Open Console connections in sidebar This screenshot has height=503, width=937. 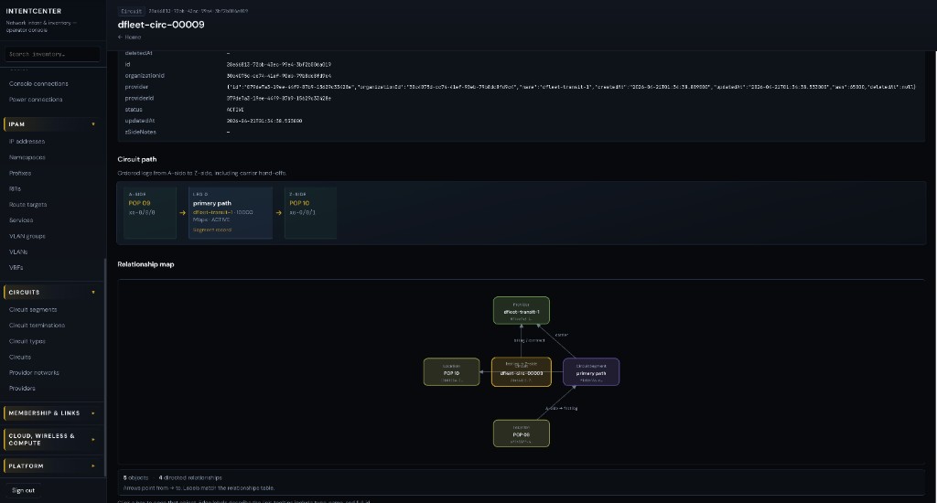(x=38, y=83)
